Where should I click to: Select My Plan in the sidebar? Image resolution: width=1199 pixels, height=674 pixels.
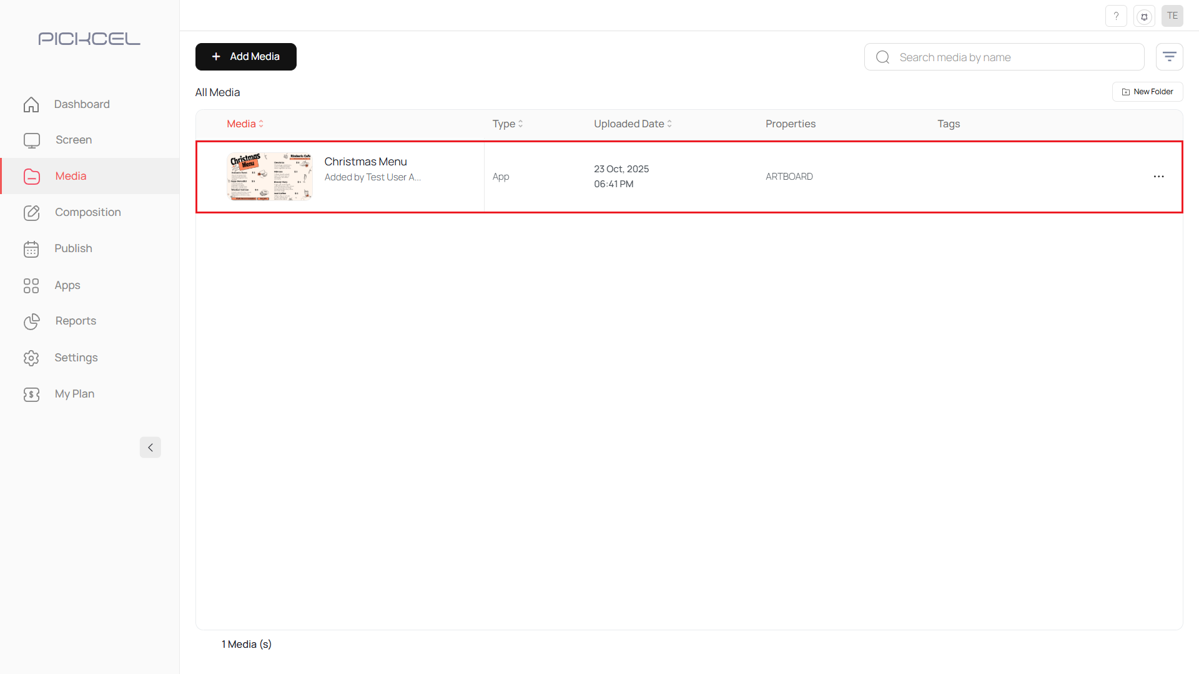coord(74,394)
